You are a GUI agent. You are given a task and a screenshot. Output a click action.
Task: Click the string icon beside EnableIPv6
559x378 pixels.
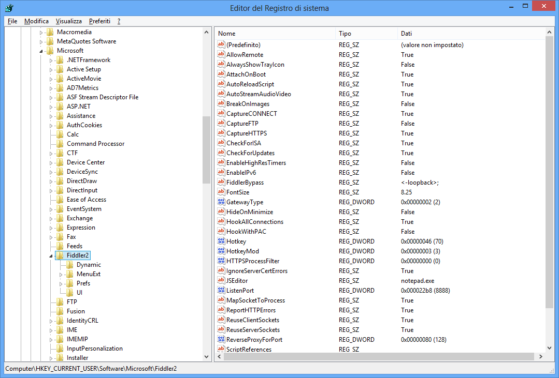pos(221,172)
